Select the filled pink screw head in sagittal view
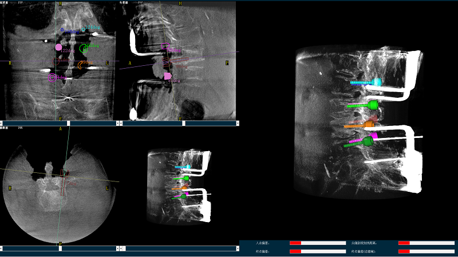The image size is (458, 257). pyautogui.click(x=168, y=76)
